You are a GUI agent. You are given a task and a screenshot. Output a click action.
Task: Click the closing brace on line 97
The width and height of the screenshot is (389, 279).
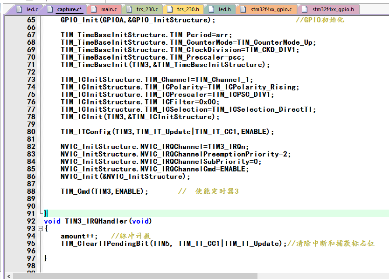45,258
